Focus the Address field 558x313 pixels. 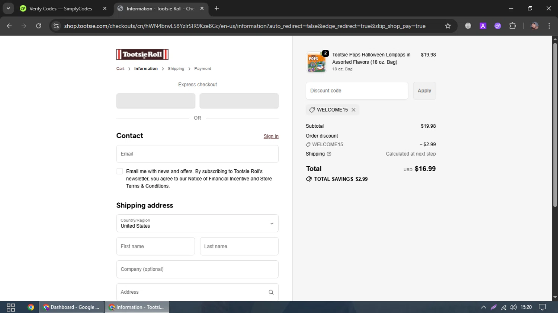point(197,292)
